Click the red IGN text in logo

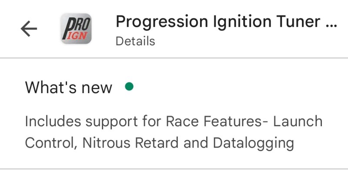click(x=77, y=36)
